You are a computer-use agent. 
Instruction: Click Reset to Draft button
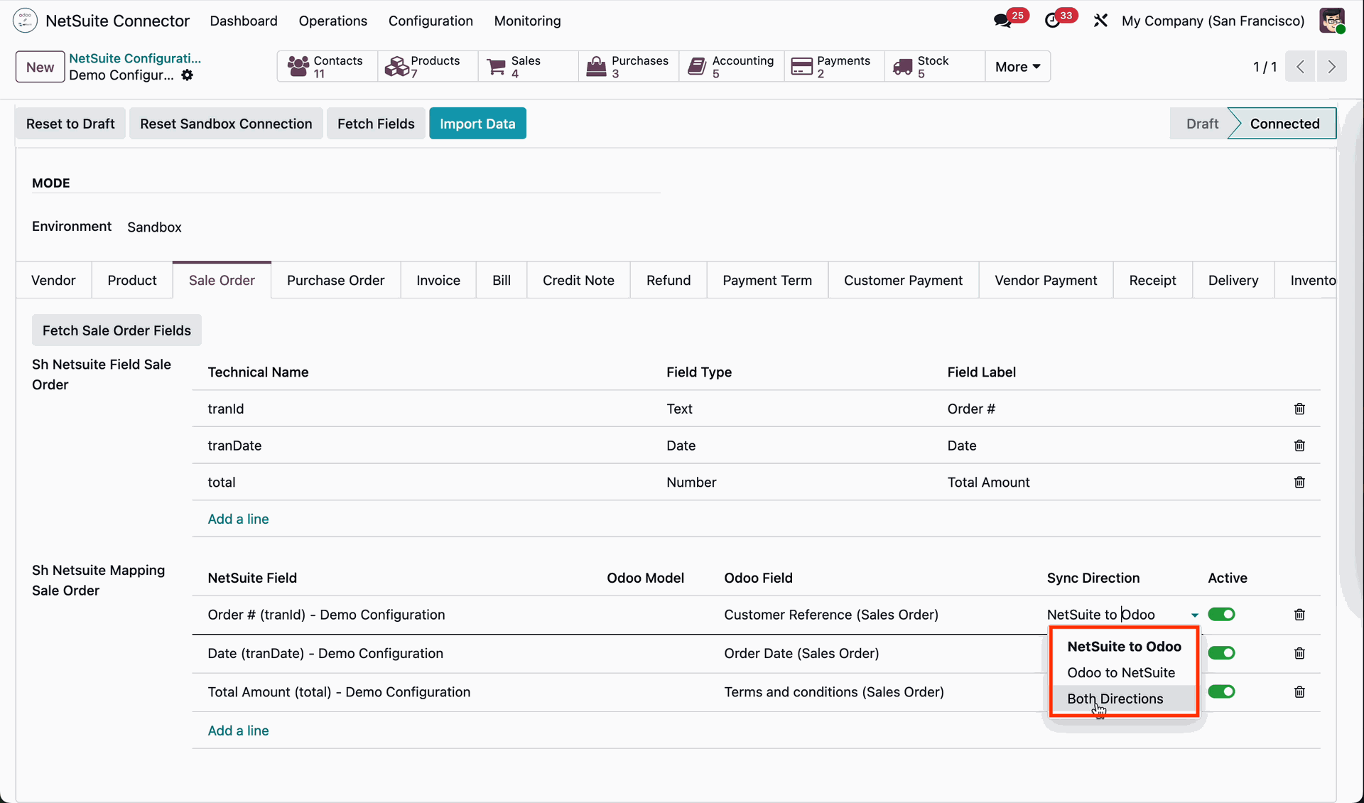click(70, 124)
